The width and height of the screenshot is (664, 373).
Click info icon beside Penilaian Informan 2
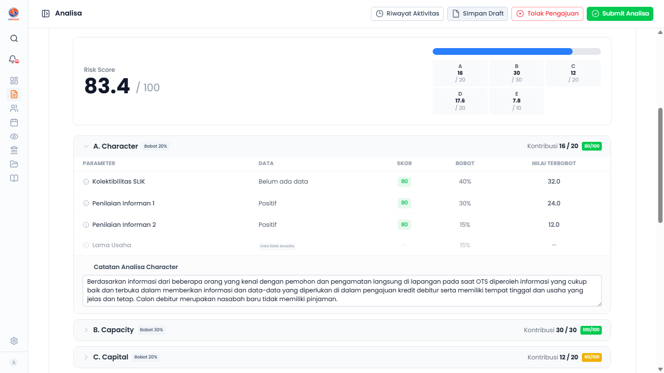click(x=86, y=225)
